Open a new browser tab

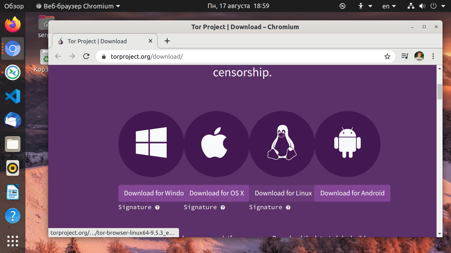click(167, 41)
